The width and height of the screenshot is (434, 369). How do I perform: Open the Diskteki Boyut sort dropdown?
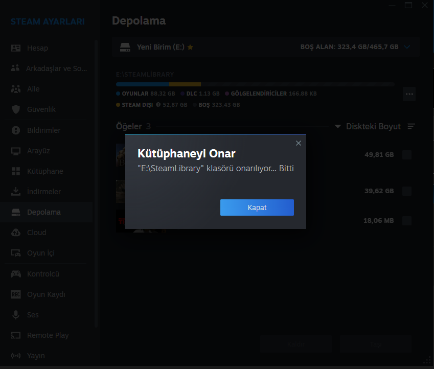coord(368,127)
